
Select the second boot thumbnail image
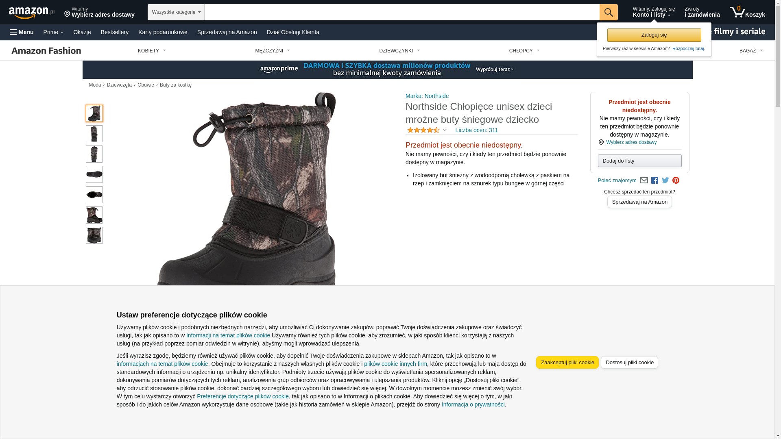[94, 134]
